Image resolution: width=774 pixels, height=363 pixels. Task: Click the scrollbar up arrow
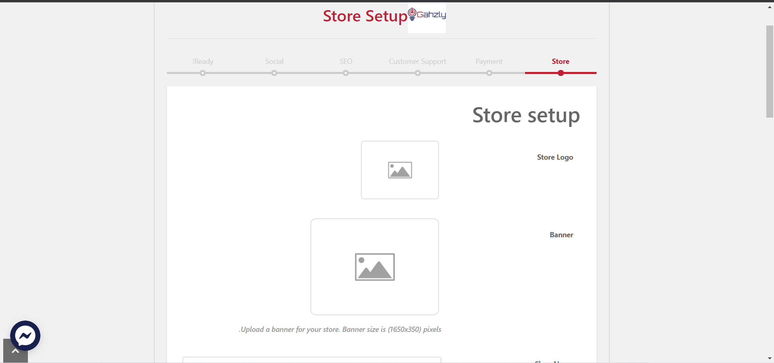[x=770, y=7]
